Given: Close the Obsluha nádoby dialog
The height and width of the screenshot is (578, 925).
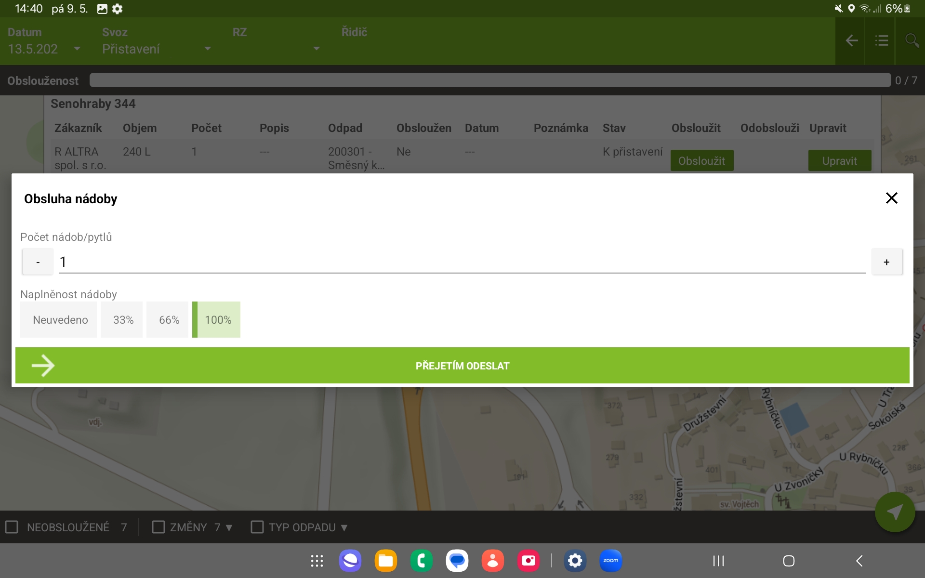Looking at the screenshot, I should point(891,198).
